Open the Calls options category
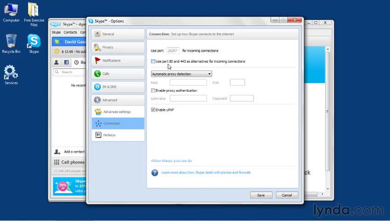 coord(118,74)
